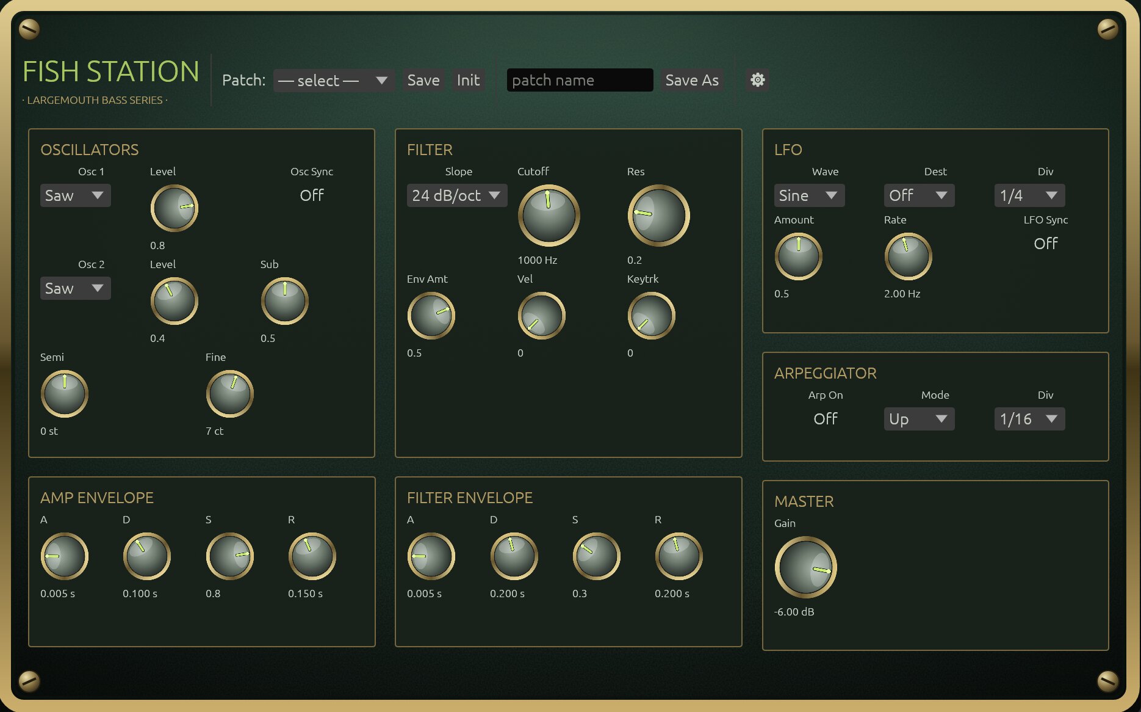This screenshot has height=712, width=1141.
Task: Open the LFO Wave dropdown
Action: coord(809,195)
